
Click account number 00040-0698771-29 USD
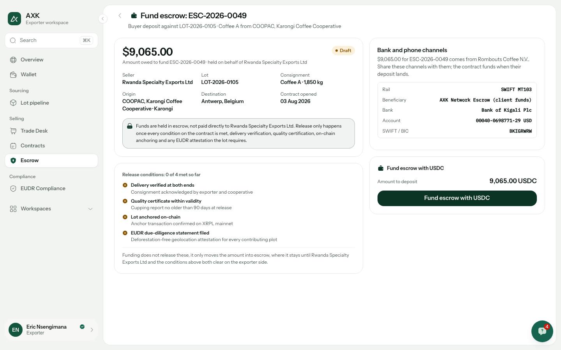tap(504, 121)
